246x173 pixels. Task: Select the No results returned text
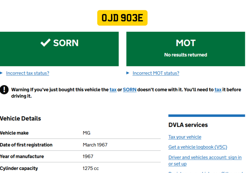coord(186,55)
